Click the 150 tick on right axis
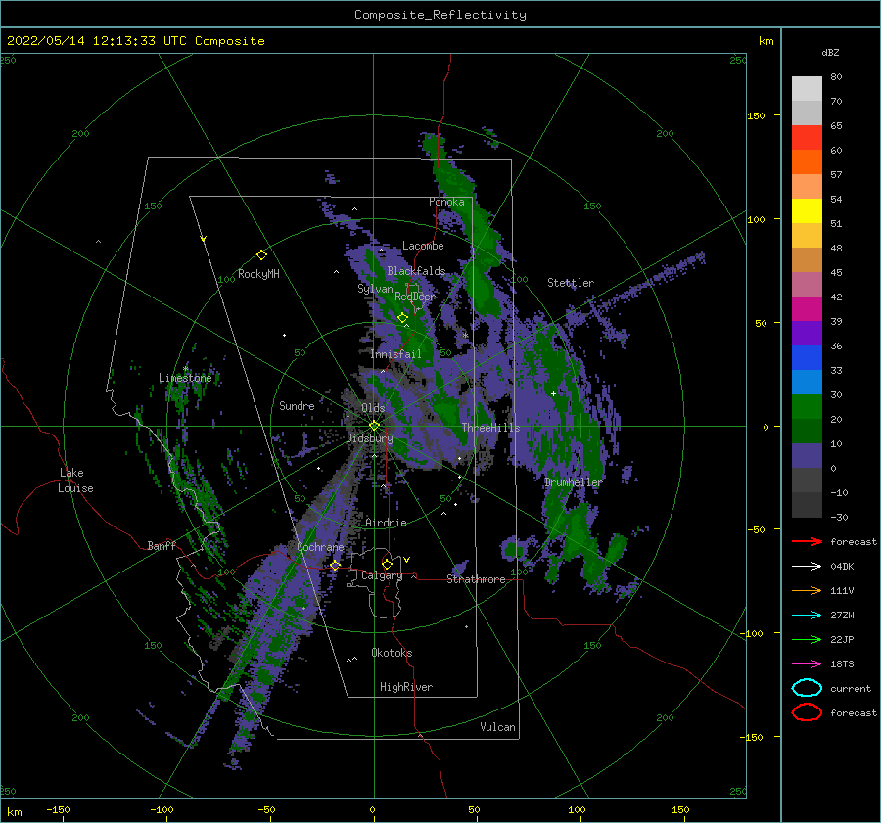 (756, 115)
